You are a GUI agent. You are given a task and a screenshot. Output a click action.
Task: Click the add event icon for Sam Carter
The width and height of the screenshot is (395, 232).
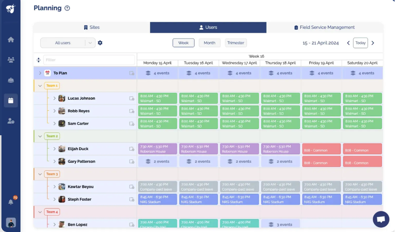click(131, 124)
